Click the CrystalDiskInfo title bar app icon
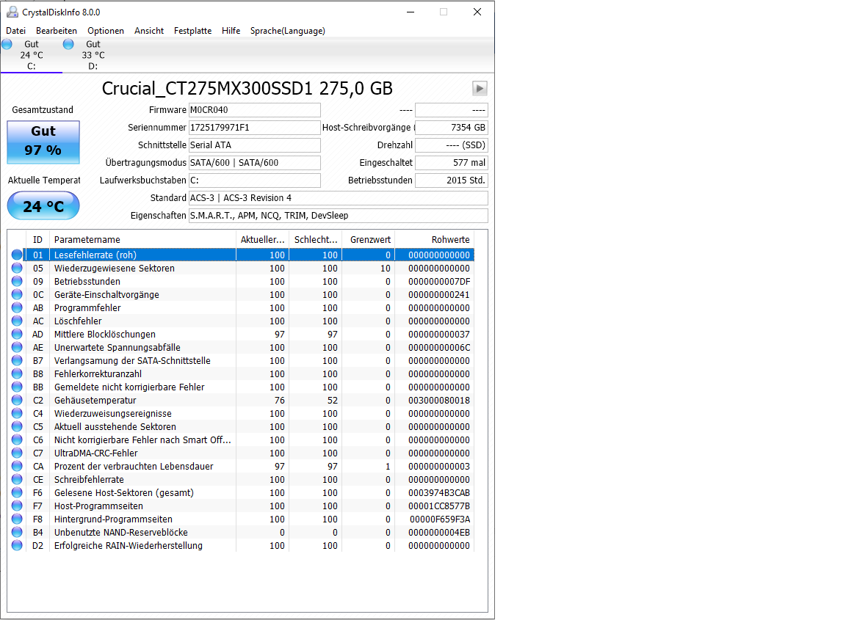Viewport: 846px width, 620px height. point(12,12)
